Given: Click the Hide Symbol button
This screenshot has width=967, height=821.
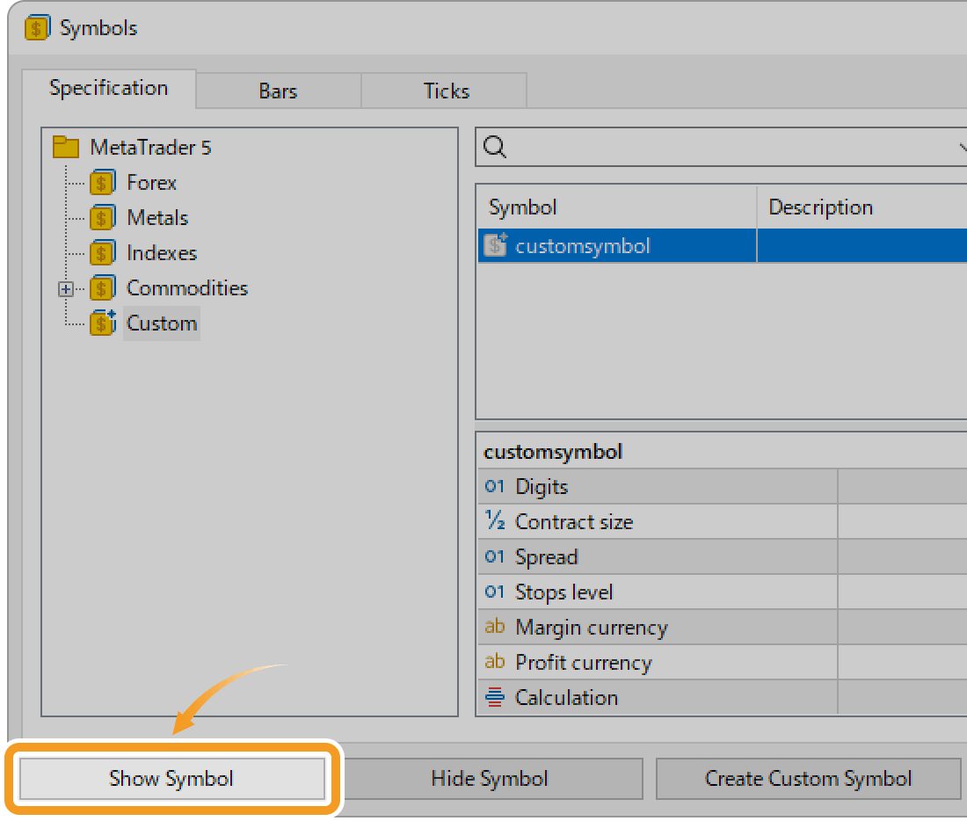Looking at the screenshot, I should point(490,779).
